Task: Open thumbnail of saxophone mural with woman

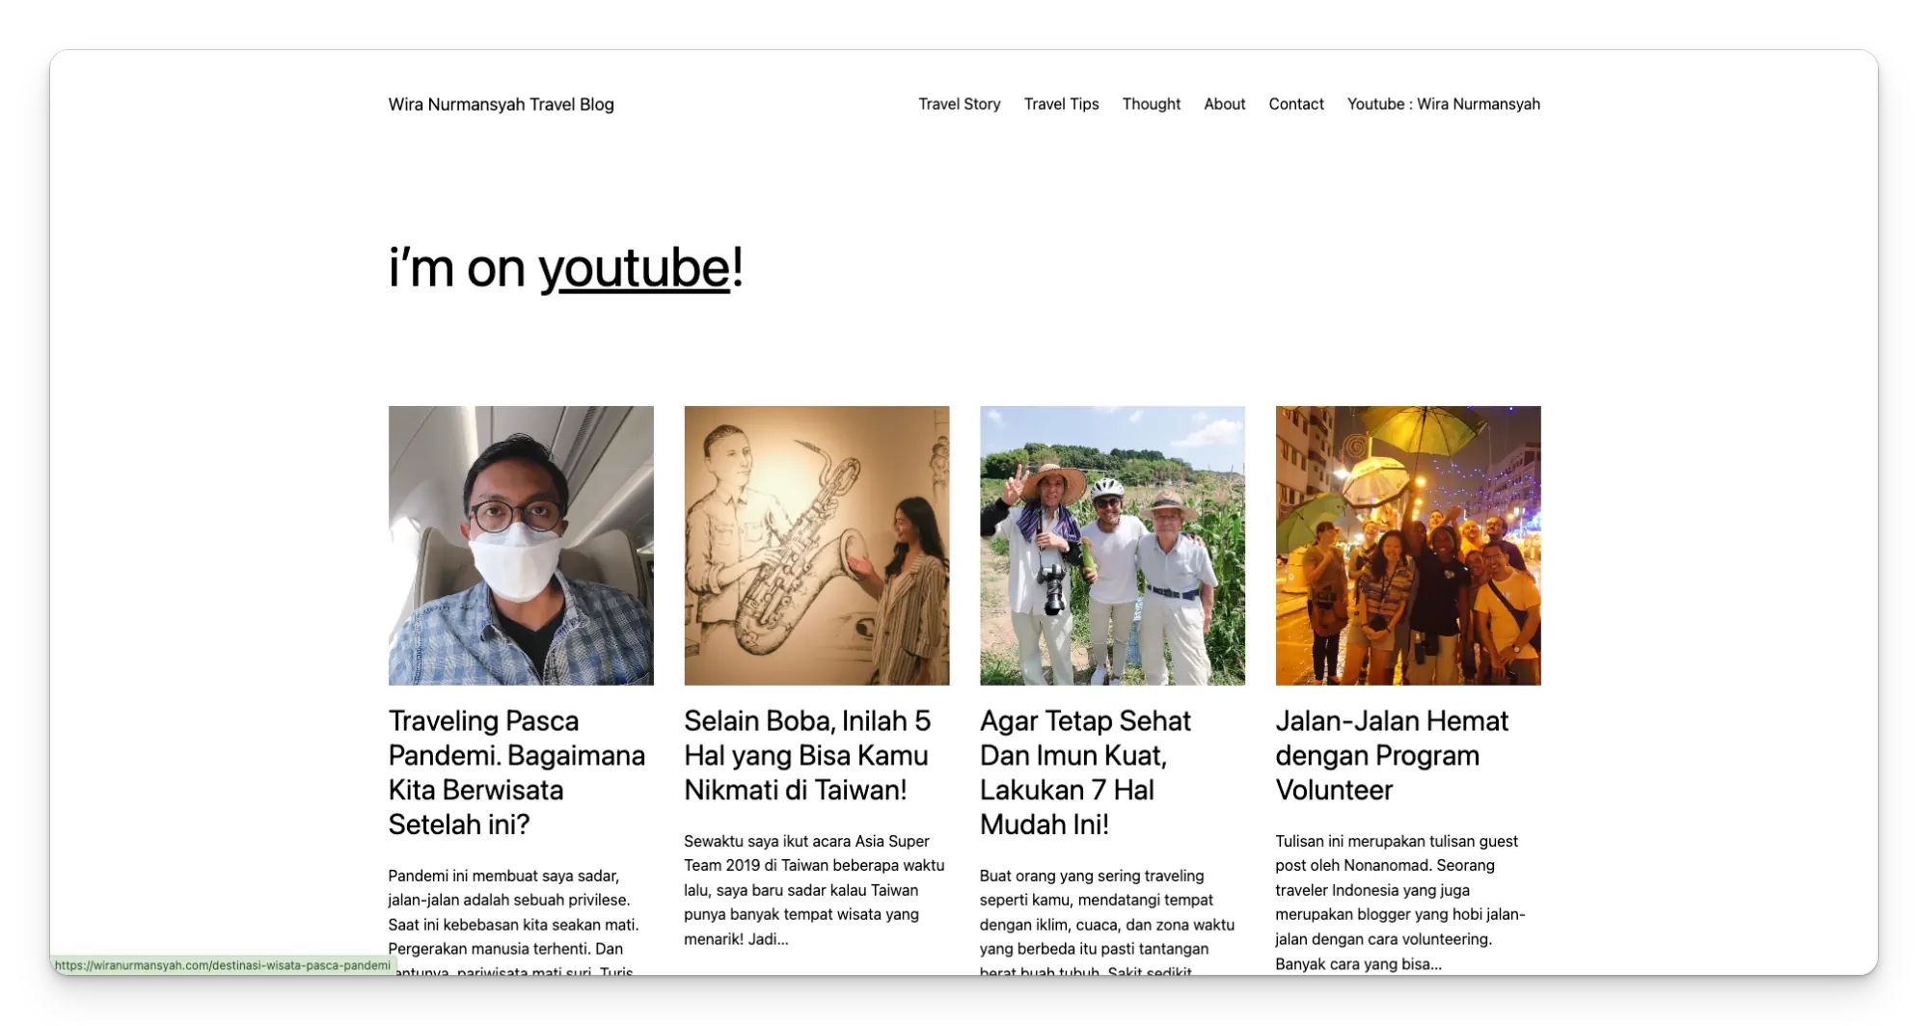Action: click(816, 545)
